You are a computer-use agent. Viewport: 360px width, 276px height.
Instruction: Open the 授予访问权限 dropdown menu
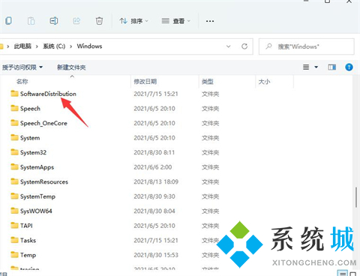[22, 67]
